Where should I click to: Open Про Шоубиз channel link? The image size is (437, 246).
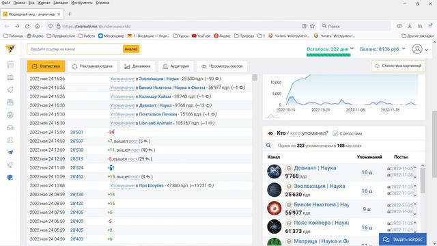pyautogui.click(x=152, y=185)
